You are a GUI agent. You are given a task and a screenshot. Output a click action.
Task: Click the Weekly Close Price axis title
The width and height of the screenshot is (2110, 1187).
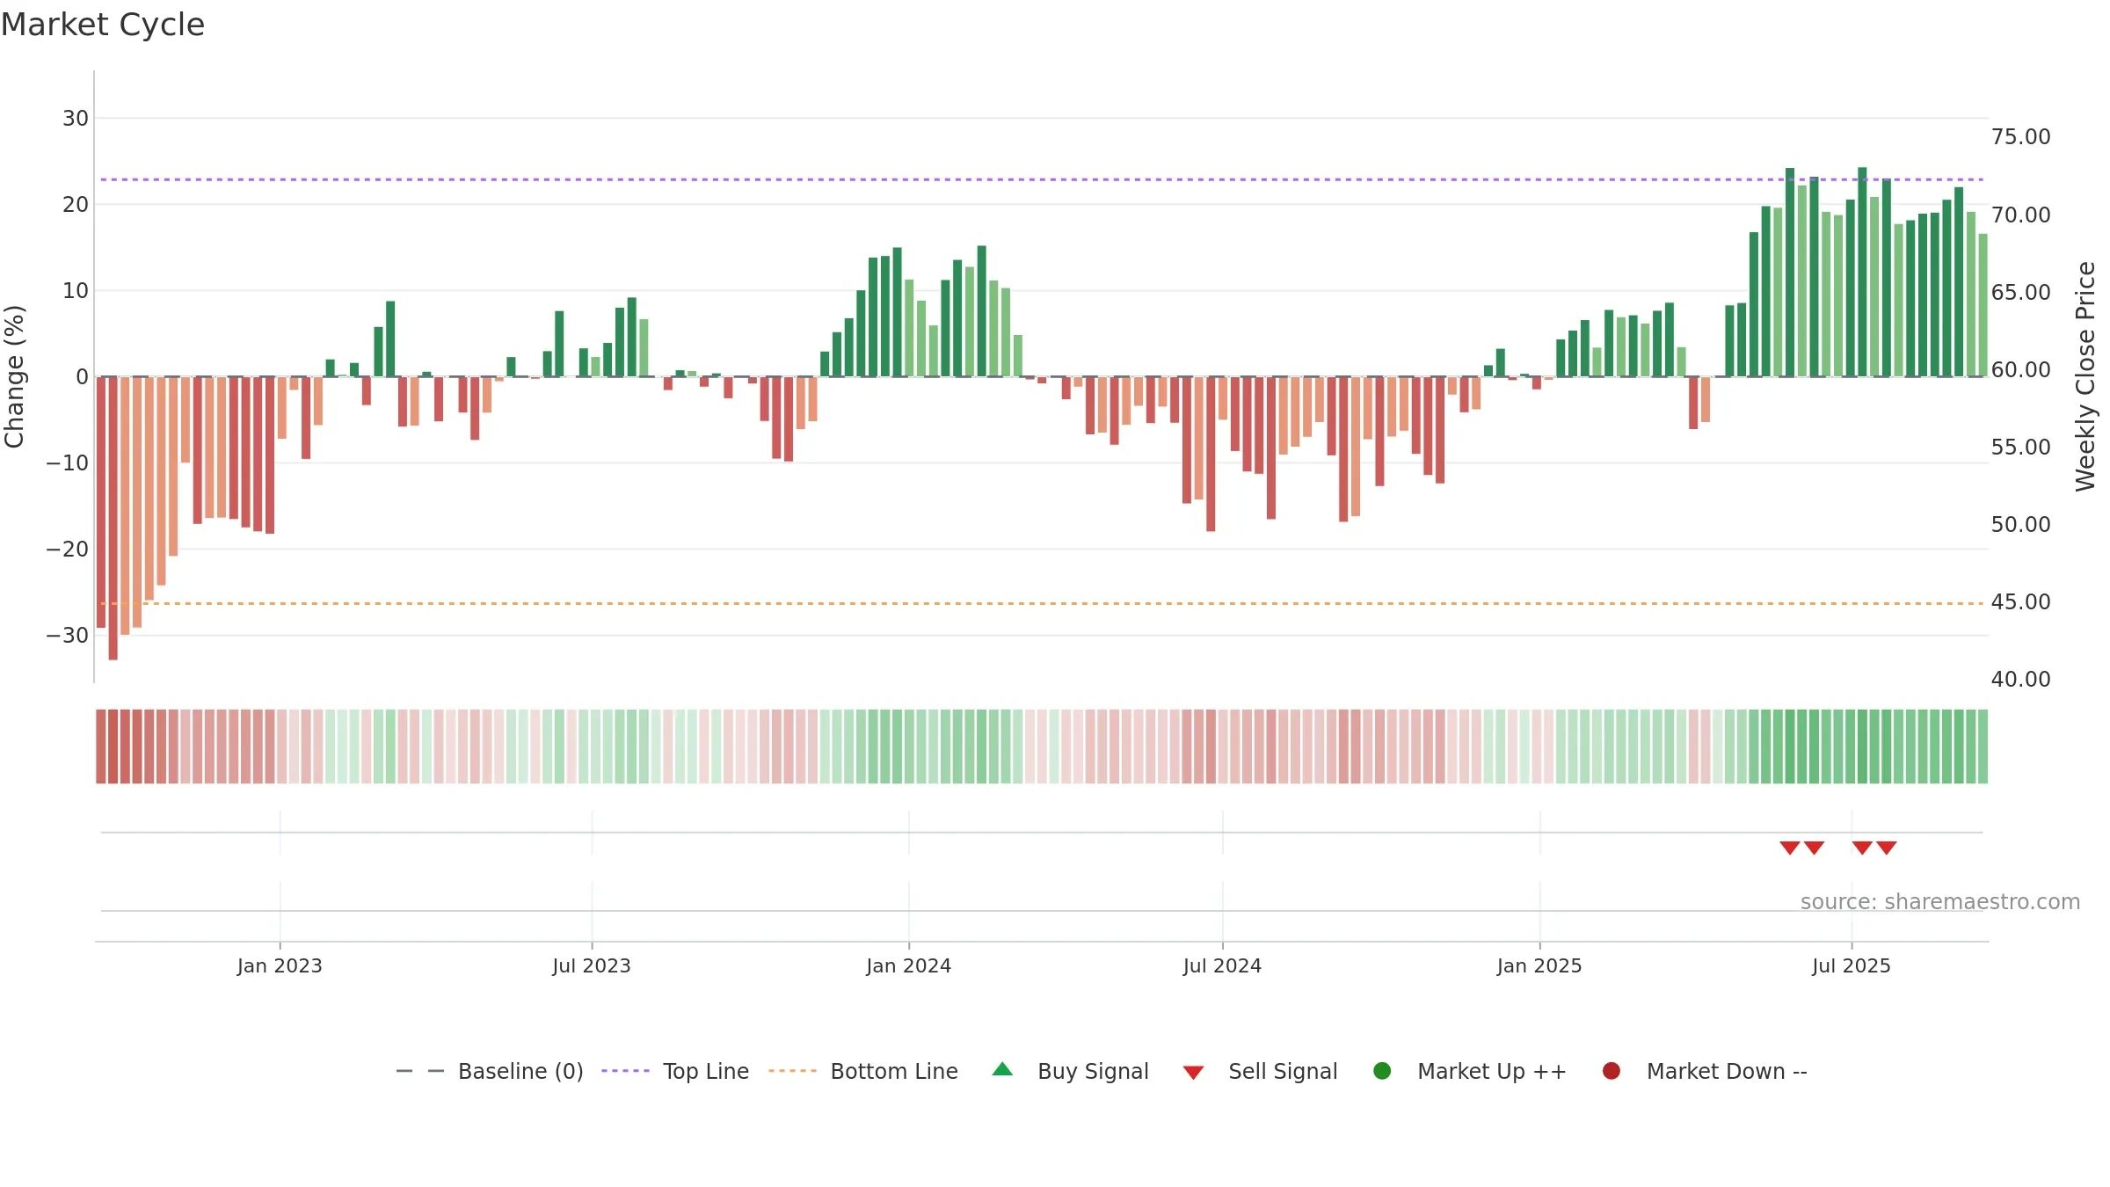tap(2085, 376)
